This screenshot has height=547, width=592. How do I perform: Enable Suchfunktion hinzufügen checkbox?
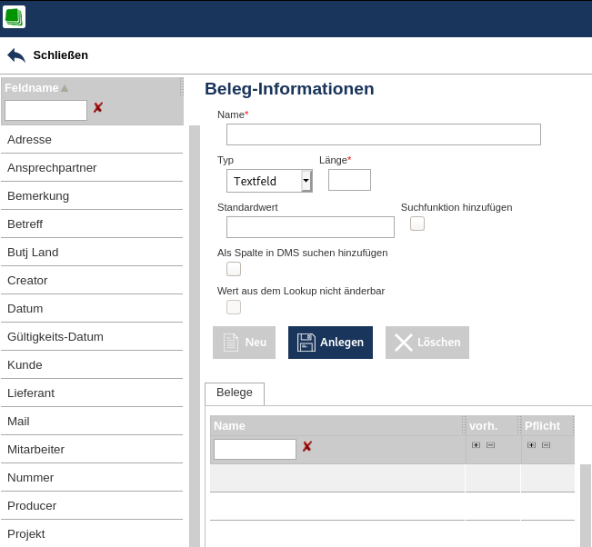coord(417,224)
